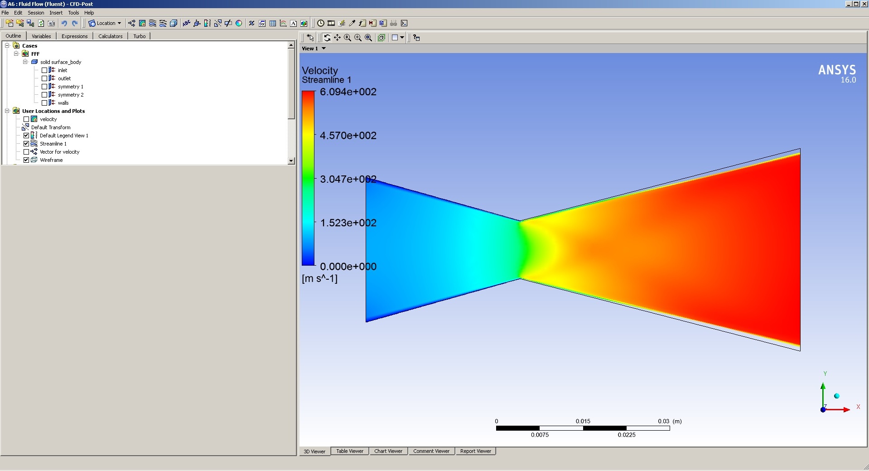Click the Load State file icon

pyautogui.click(x=20, y=23)
